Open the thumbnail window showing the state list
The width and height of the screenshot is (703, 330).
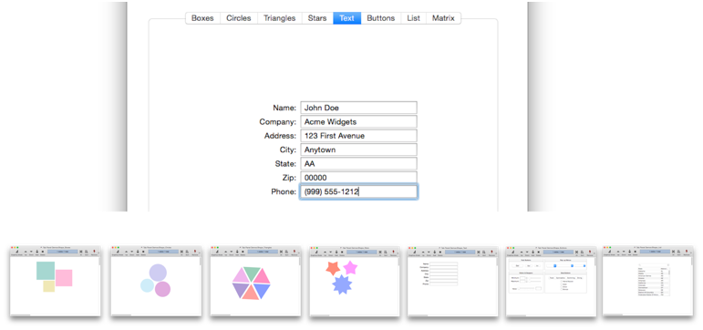[648, 281]
